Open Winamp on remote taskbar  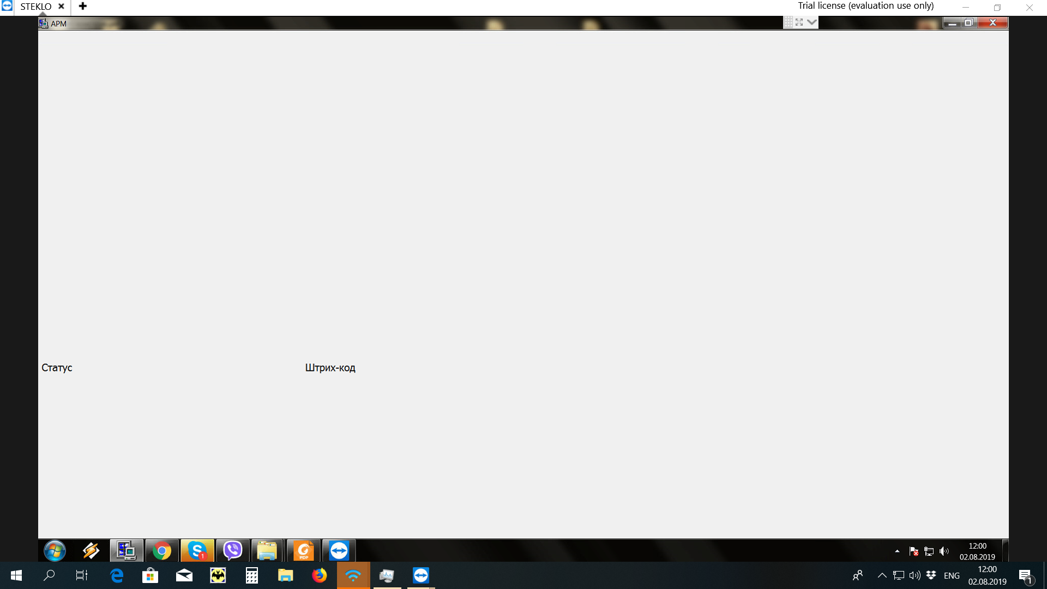point(91,551)
